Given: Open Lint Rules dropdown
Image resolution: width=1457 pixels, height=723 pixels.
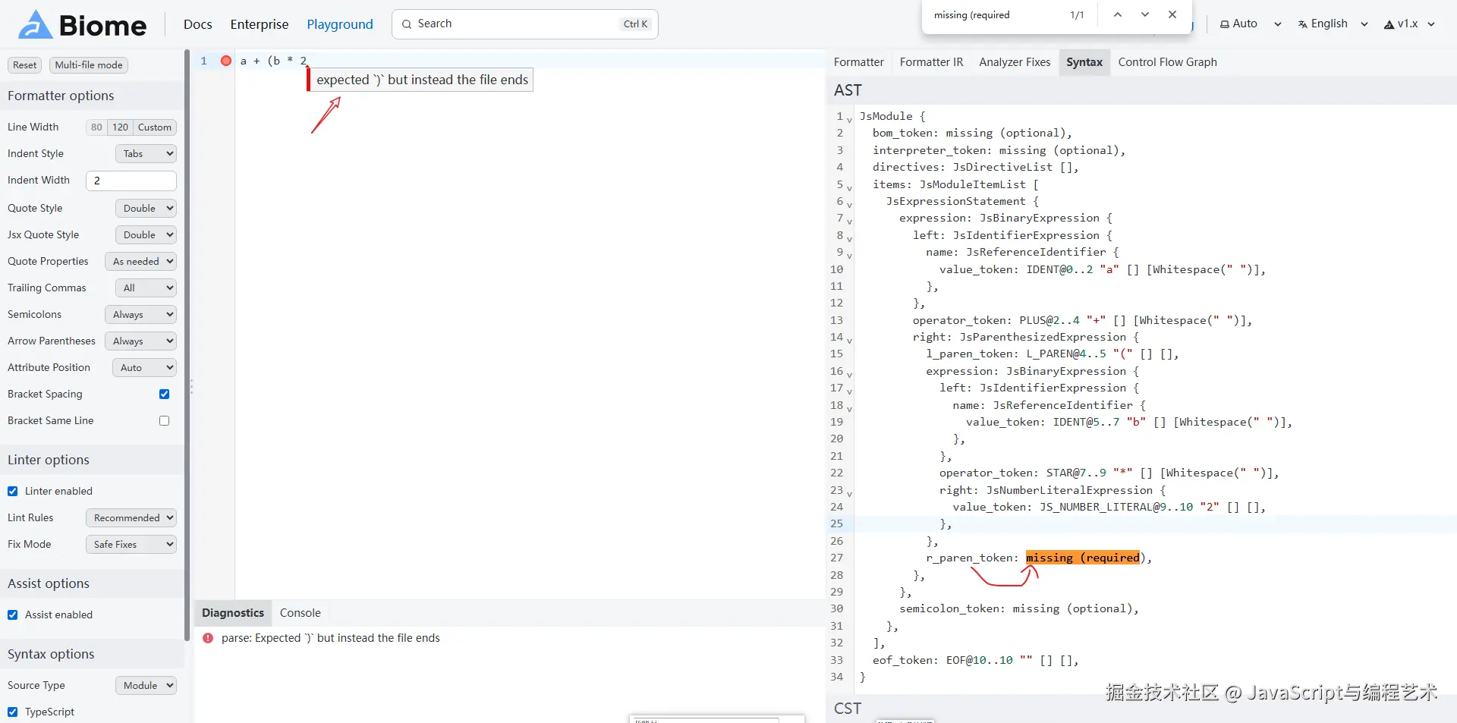Looking at the screenshot, I should (131, 517).
